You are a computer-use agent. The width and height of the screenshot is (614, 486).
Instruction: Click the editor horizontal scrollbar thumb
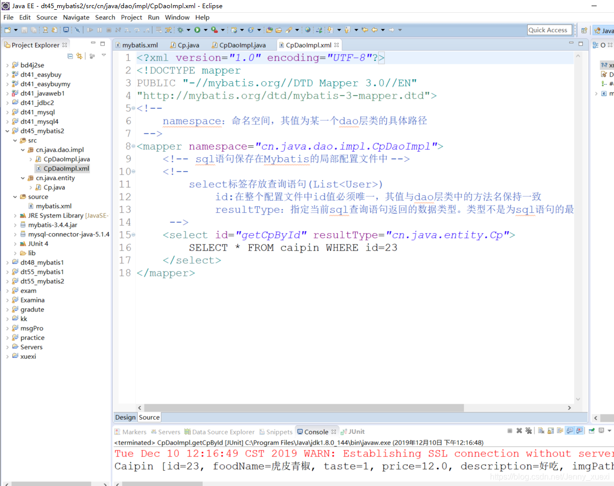click(x=304, y=408)
